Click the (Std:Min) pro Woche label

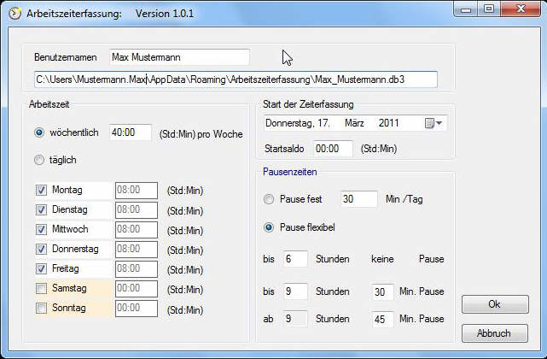pyautogui.click(x=201, y=134)
